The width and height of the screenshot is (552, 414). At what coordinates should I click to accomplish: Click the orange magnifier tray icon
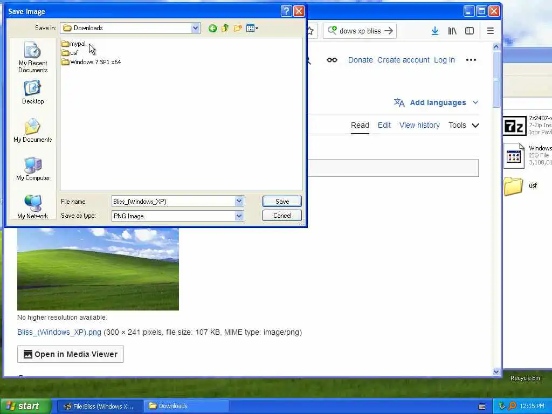[512, 406]
